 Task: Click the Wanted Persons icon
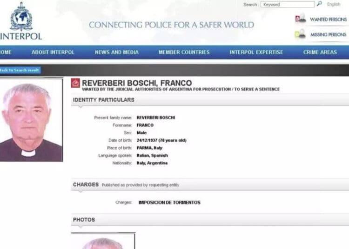[300, 19]
